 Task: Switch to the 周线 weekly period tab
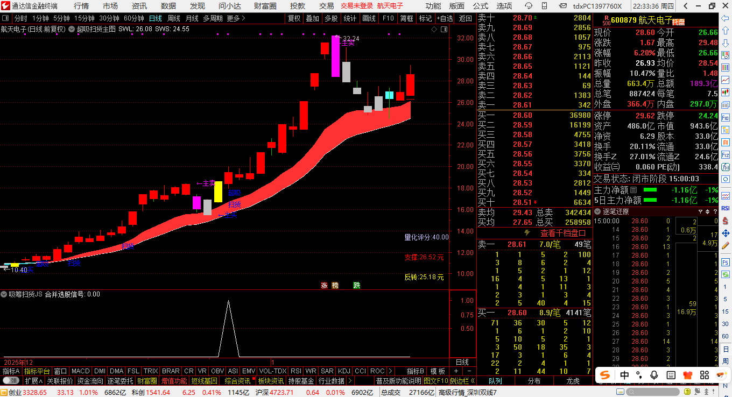(173, 18)
